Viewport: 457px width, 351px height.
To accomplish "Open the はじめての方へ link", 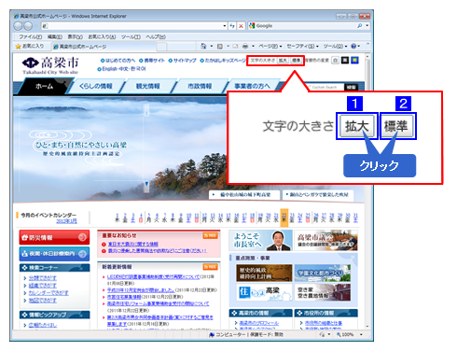I will tap(118, 61).
